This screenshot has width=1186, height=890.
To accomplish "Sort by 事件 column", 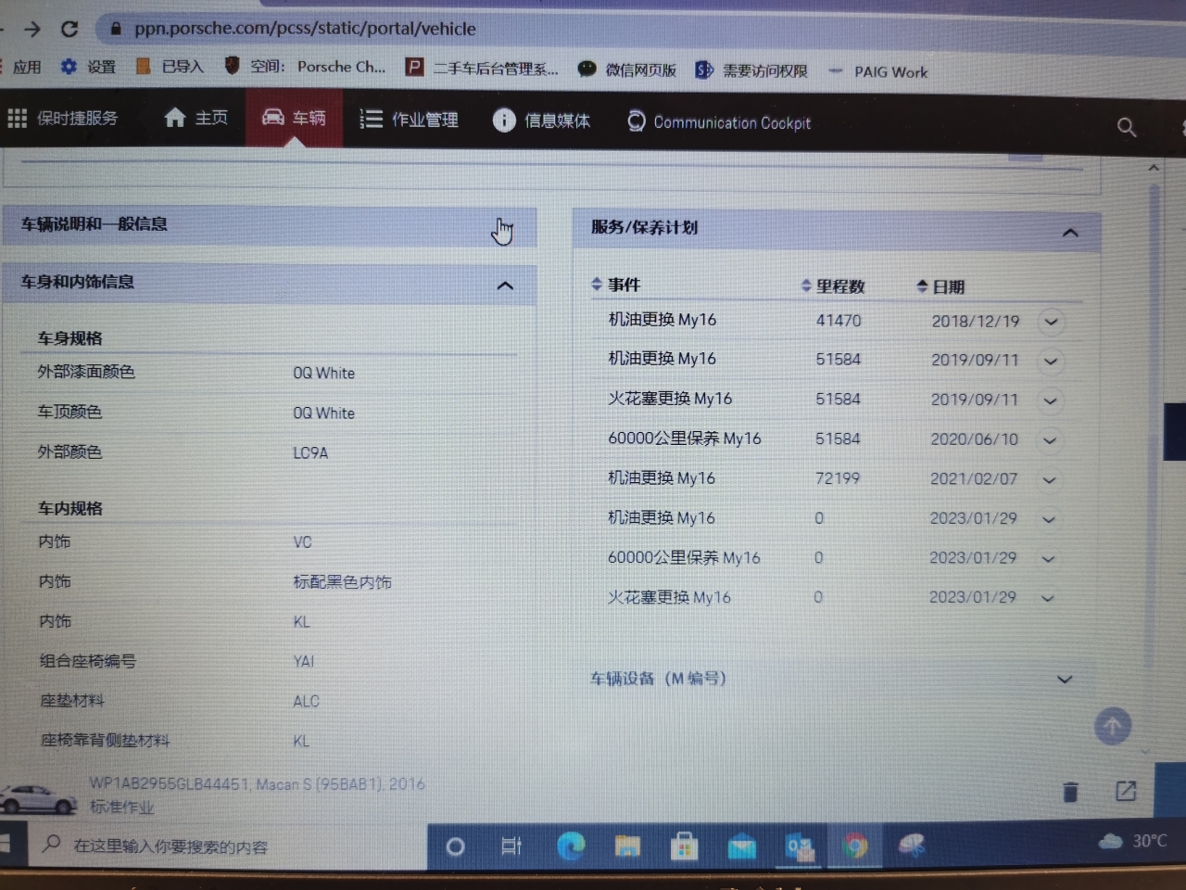I will (x=616, y=285).
